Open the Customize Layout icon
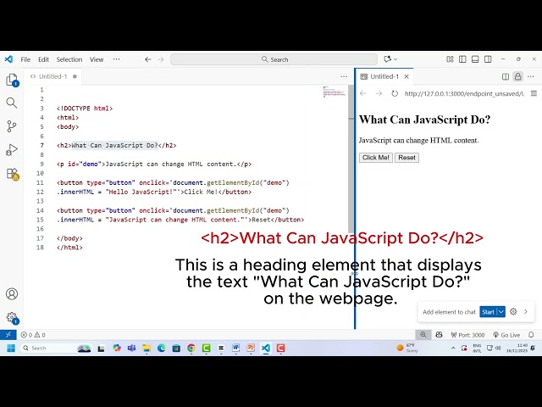The width and height of the screenshot is (542, 407). click(x=450, y=59)
